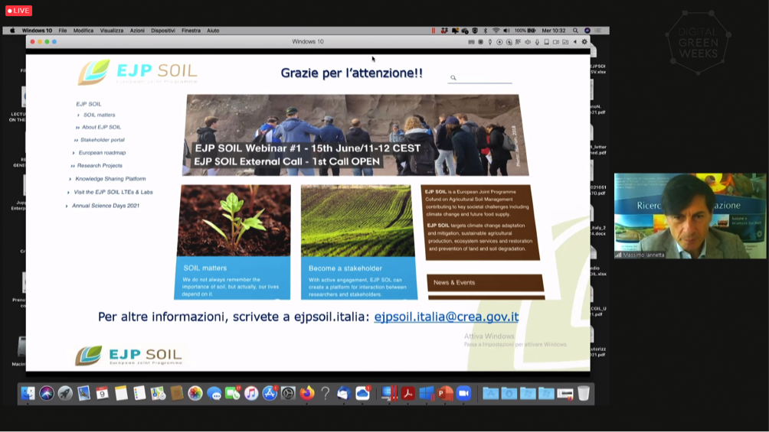Open the Trash in the Dock
The width and height of the screenshot is (769, 432).
click(x=583, y=393)
